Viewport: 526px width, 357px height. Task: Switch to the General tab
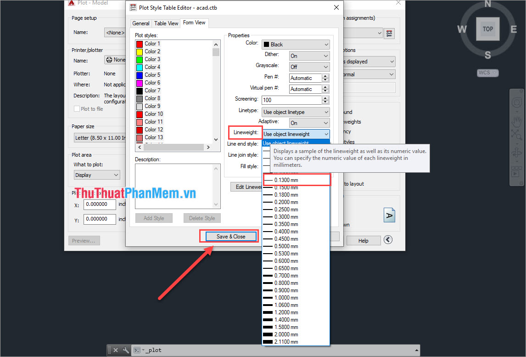pos(140,23)
